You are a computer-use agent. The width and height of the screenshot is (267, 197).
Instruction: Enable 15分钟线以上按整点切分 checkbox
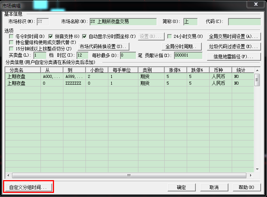[11, 49]
